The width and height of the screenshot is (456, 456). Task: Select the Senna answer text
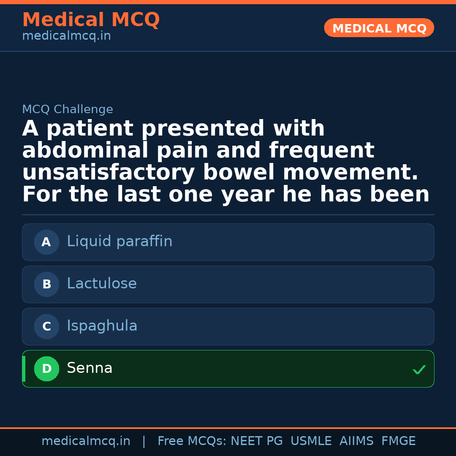[x=90, y=368]
